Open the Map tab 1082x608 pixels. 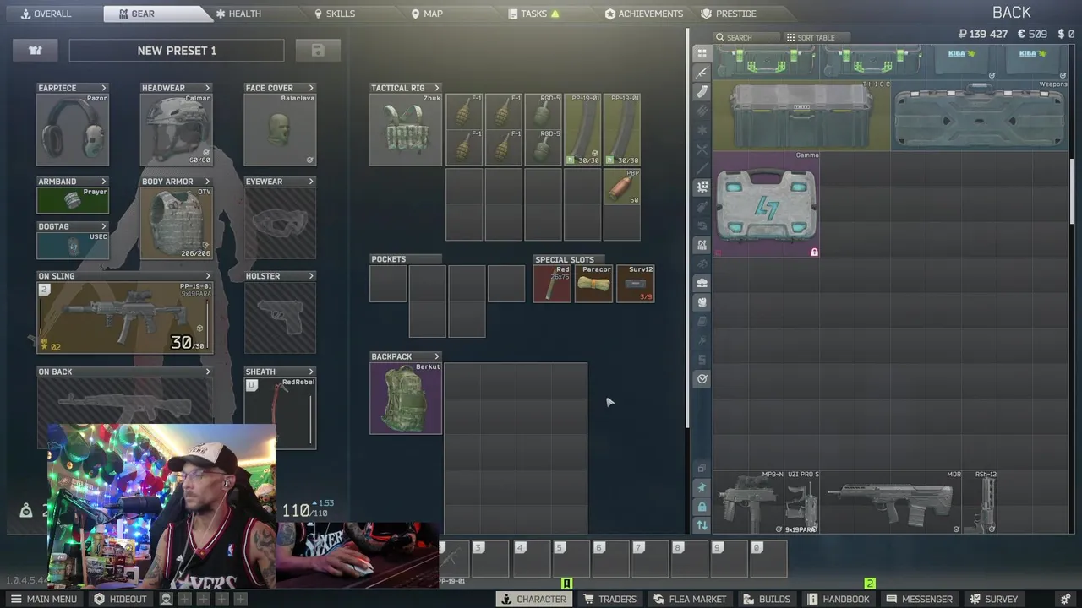pos(427,14)
